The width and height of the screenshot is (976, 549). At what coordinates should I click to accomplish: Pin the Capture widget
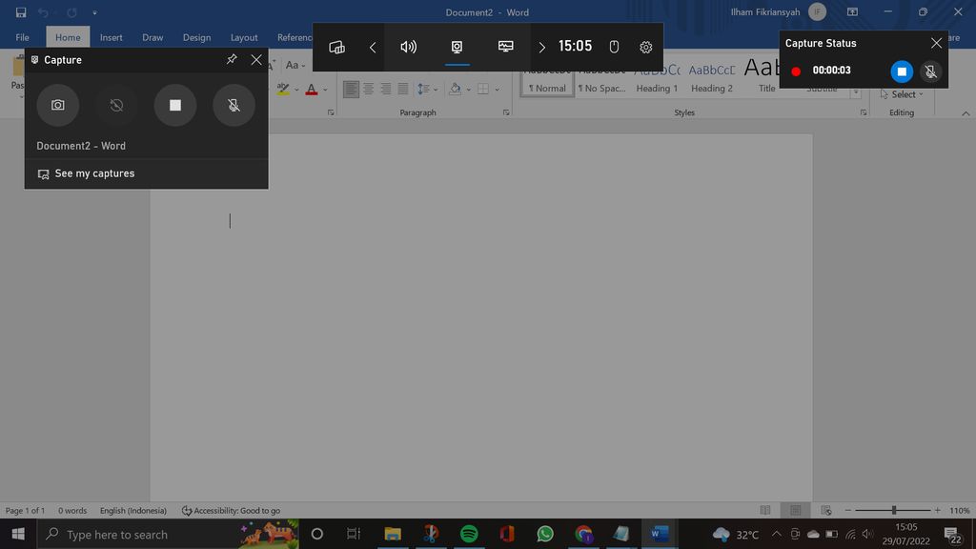point(231,59)
